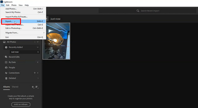Click the Search Recent Import field
The image size is (198, 108).
(x=147, y=11)
